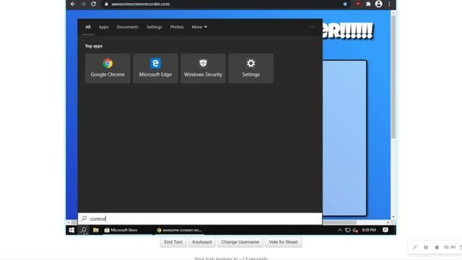
Task: Click the red recorder extension icon
Action: 358,4
